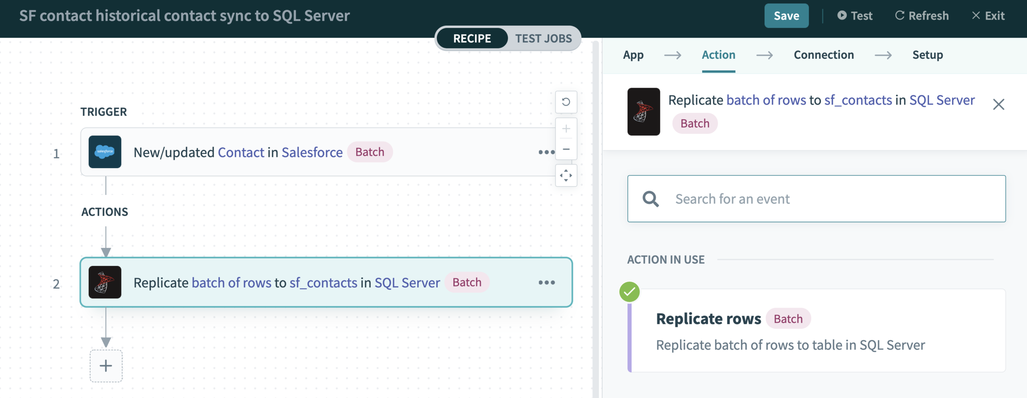Open the Action step tab
Image resolution: width=1027 pixels, height=398 pixels.
point(718,55)
